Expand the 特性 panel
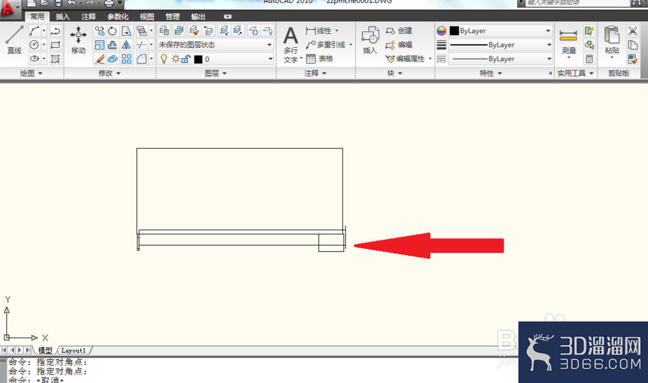This screenshot has height=383, width=648. tap(491, 73)
